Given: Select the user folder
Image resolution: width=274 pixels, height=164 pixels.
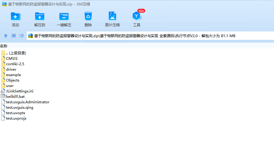Looking at the screenshot, I should click(7, 86).
